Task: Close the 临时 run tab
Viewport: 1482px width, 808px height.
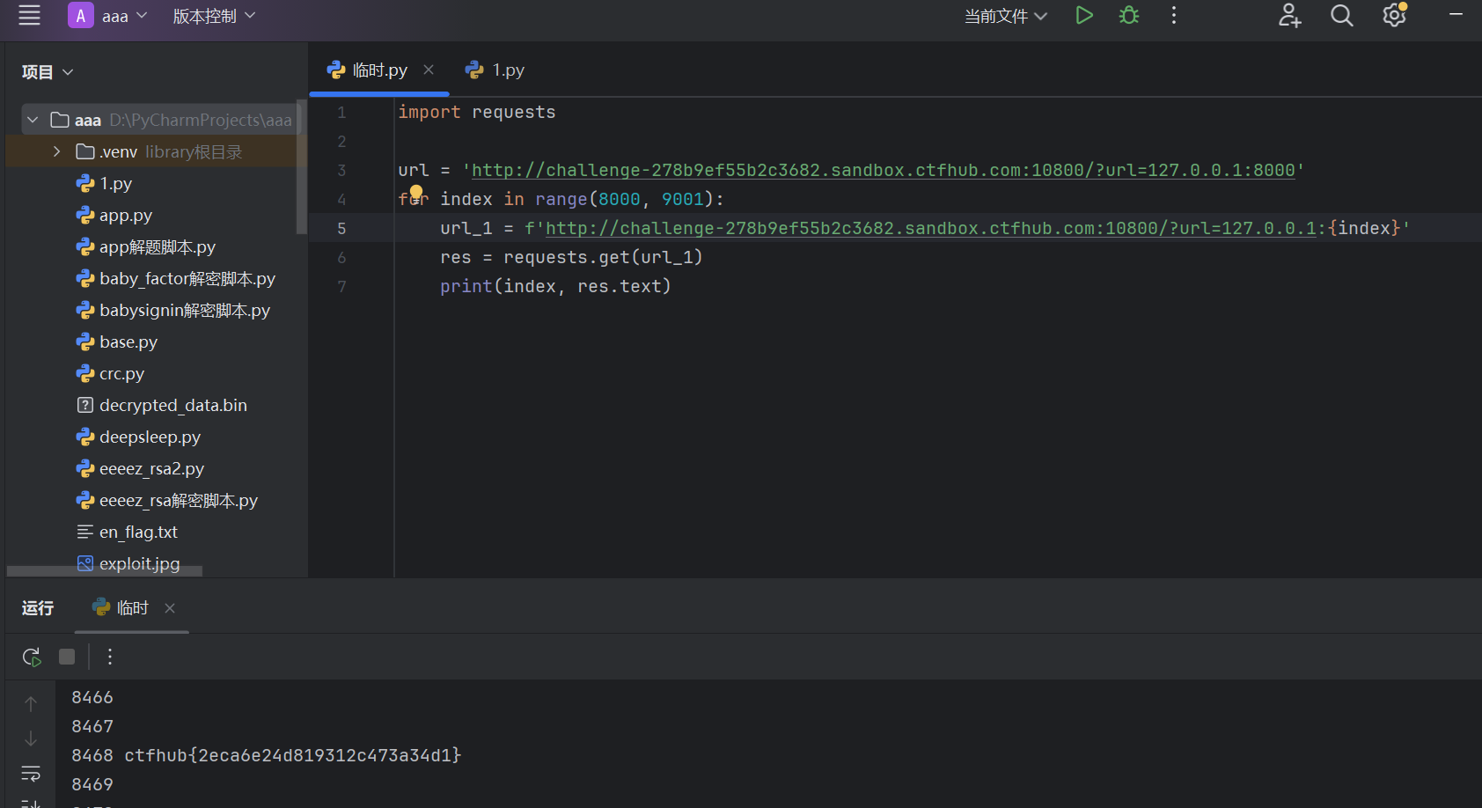Action: pyautogui.click(x=170, y=608)
